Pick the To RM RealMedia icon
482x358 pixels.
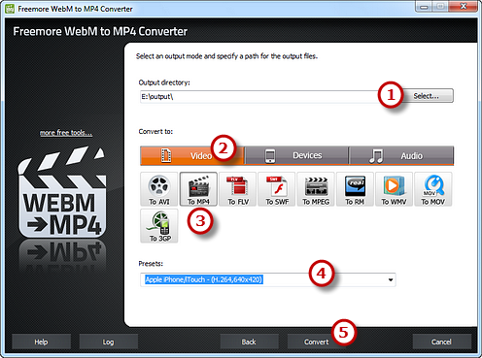pos(355,189)
